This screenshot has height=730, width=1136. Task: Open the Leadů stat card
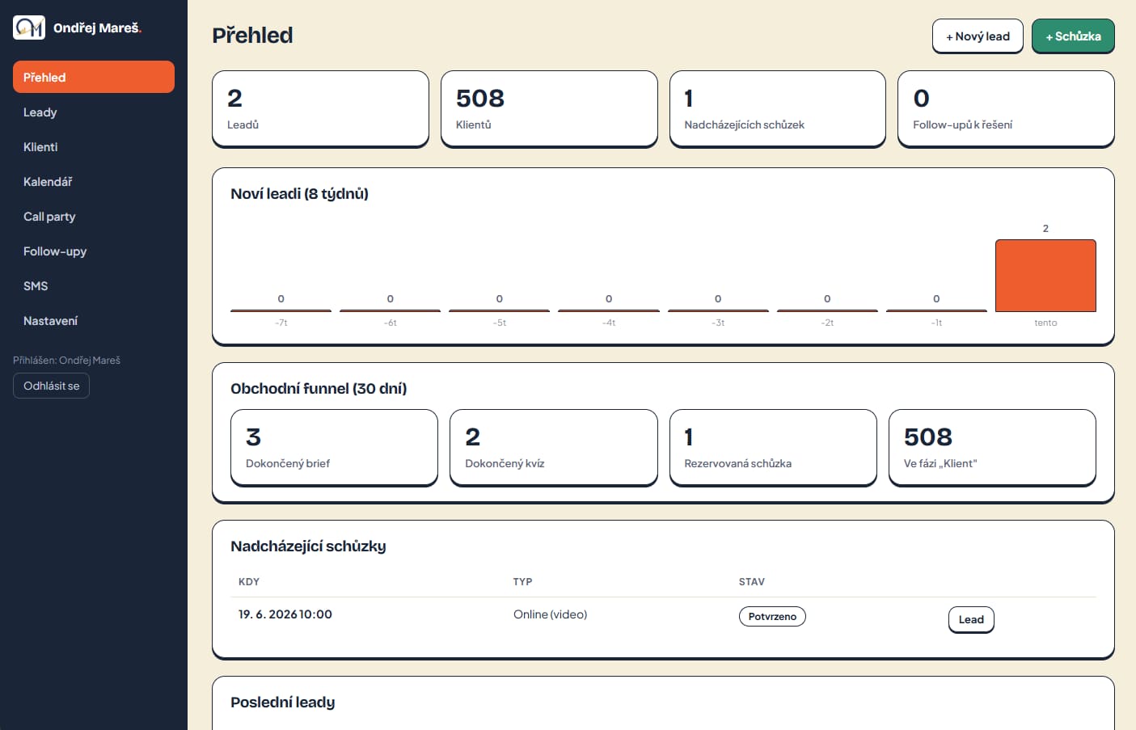click(x=320, y=109)
